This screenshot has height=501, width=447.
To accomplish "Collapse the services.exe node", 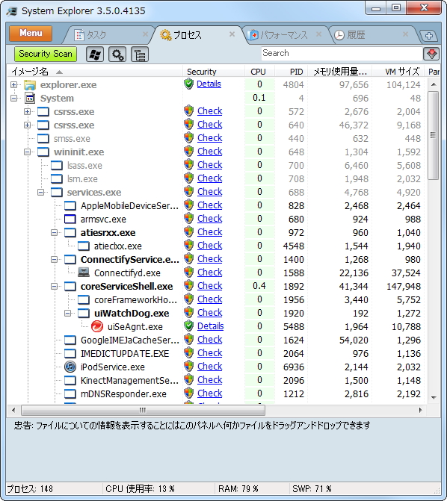I will click(40, 192).
